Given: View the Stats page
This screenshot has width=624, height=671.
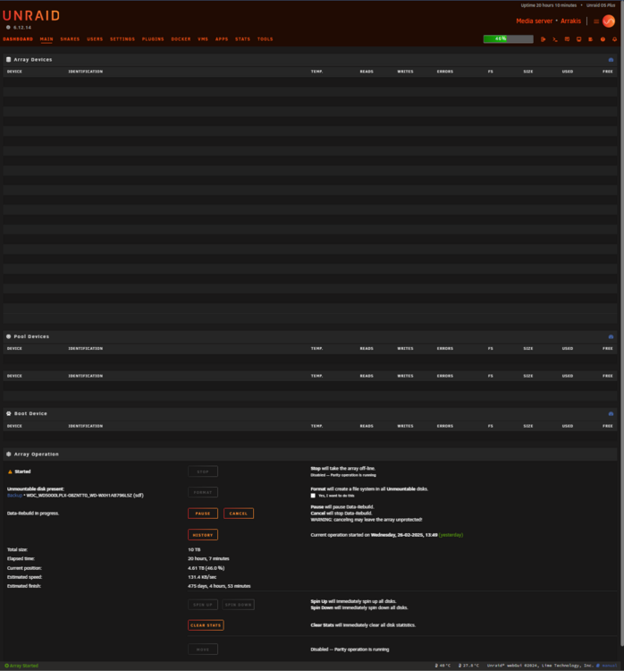Looking at the screenshot, I should tap(243, 39).
